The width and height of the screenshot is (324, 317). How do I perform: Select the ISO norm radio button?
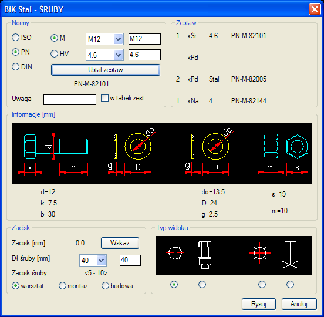coord(15,38)
